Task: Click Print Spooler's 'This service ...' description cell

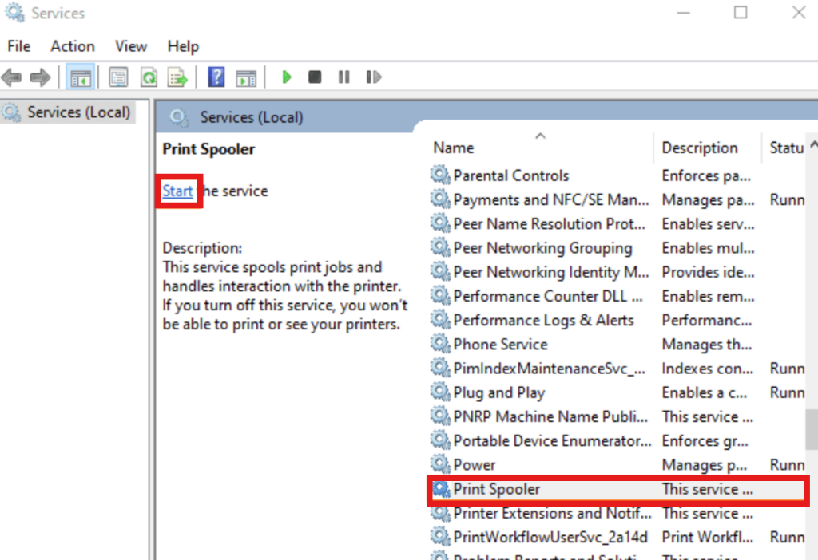Action: coord(708,489)
